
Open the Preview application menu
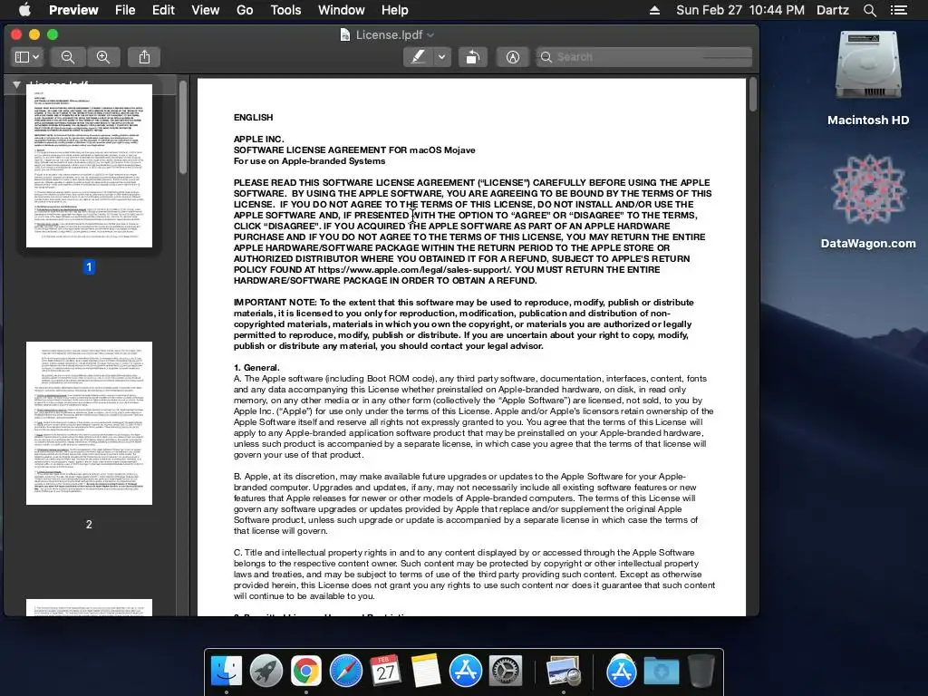pos(73,10)
